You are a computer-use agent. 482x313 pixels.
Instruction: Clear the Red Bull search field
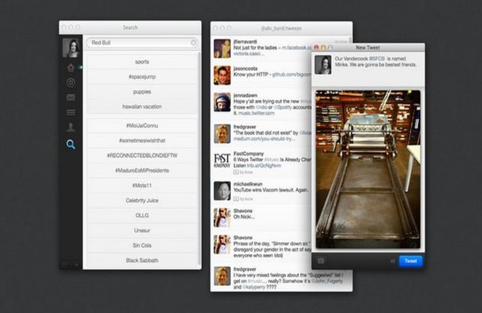[193, 42]
